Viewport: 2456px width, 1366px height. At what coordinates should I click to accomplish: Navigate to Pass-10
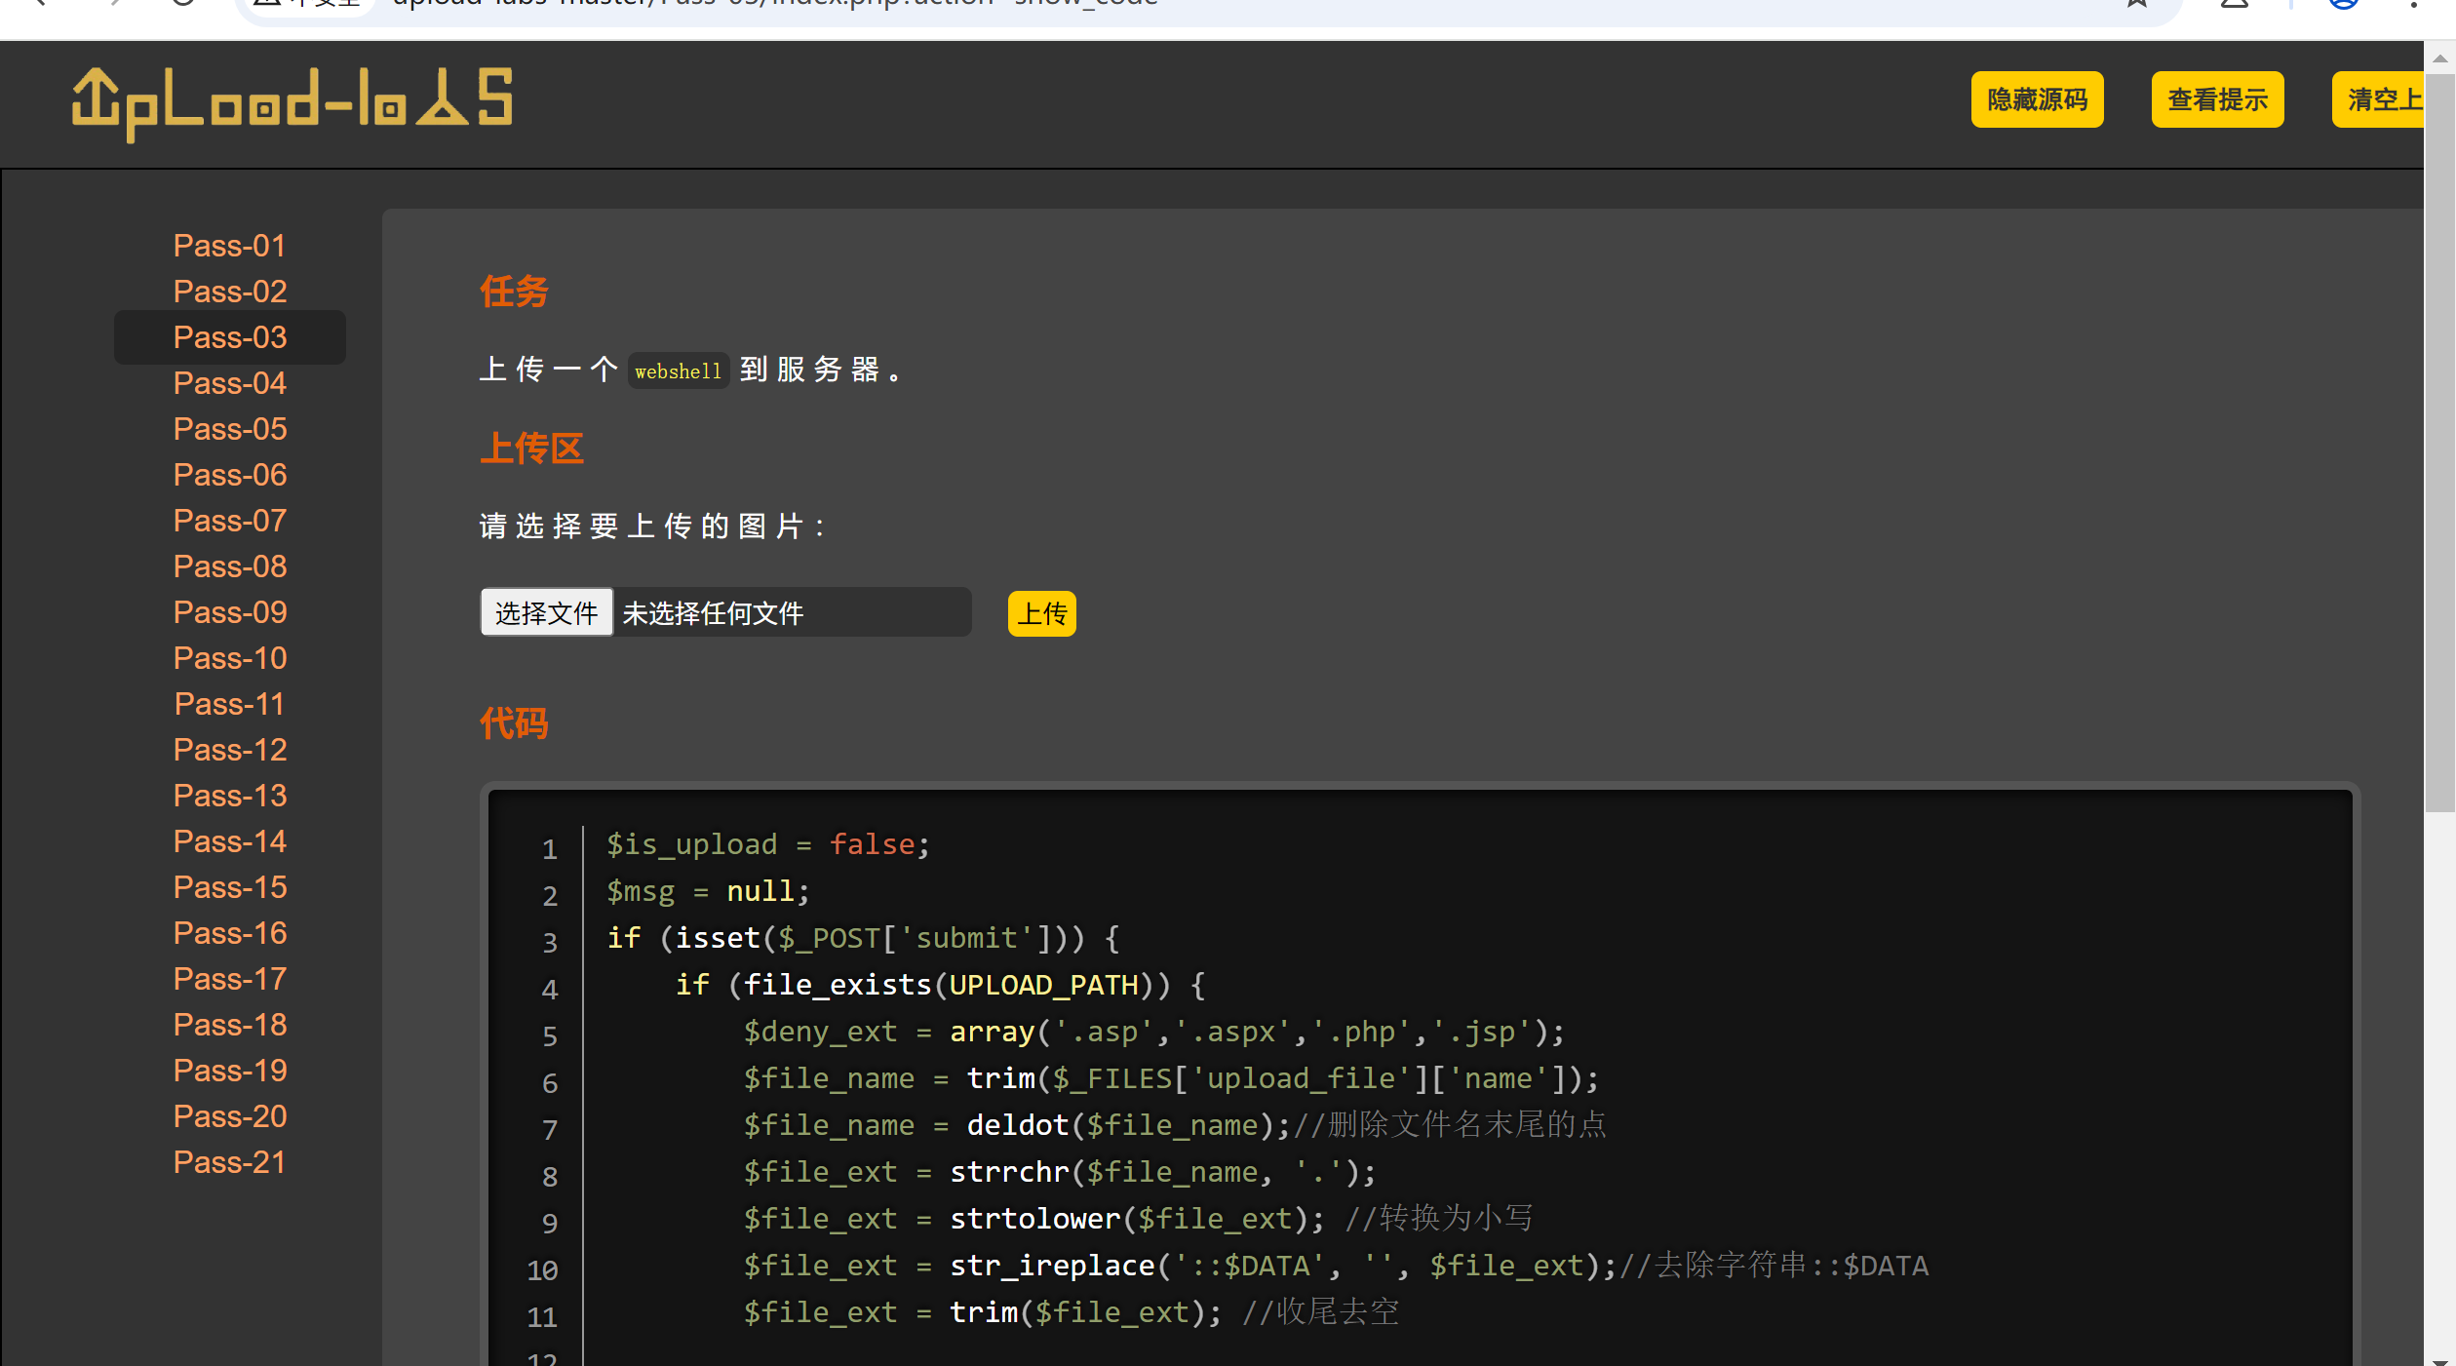pyautogui.click(x=230, y=658)
